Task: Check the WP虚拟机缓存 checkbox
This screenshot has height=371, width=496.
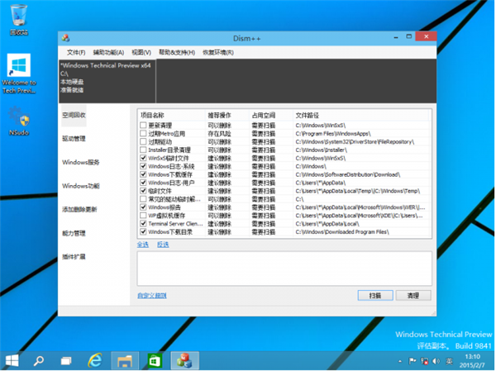Action: 143,216
